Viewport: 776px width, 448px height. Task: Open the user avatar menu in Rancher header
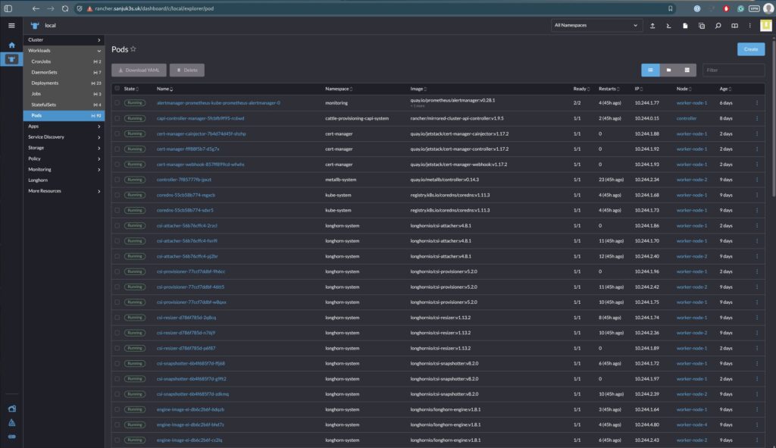(765, 25)
